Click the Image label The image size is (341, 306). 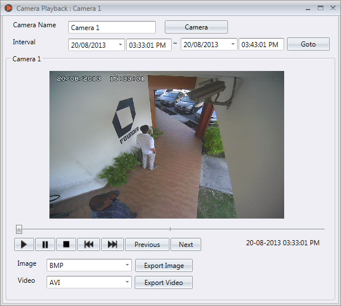click(27, 263)
